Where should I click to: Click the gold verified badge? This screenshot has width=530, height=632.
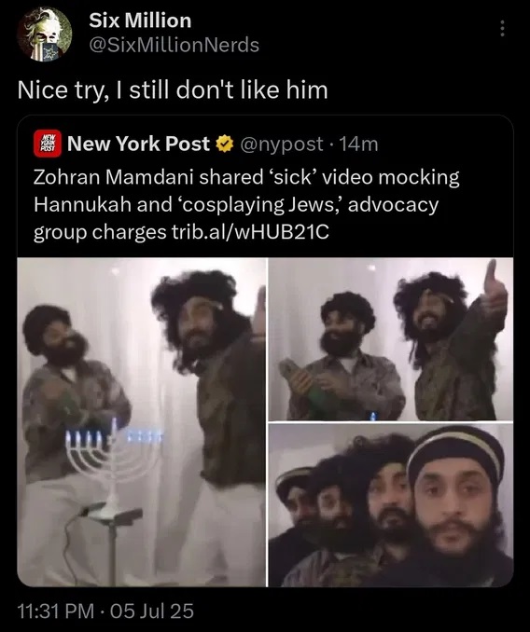coord(225,144)
